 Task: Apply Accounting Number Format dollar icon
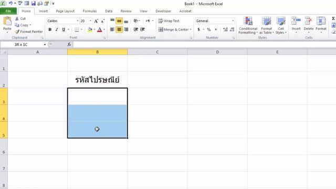(198, 29)
